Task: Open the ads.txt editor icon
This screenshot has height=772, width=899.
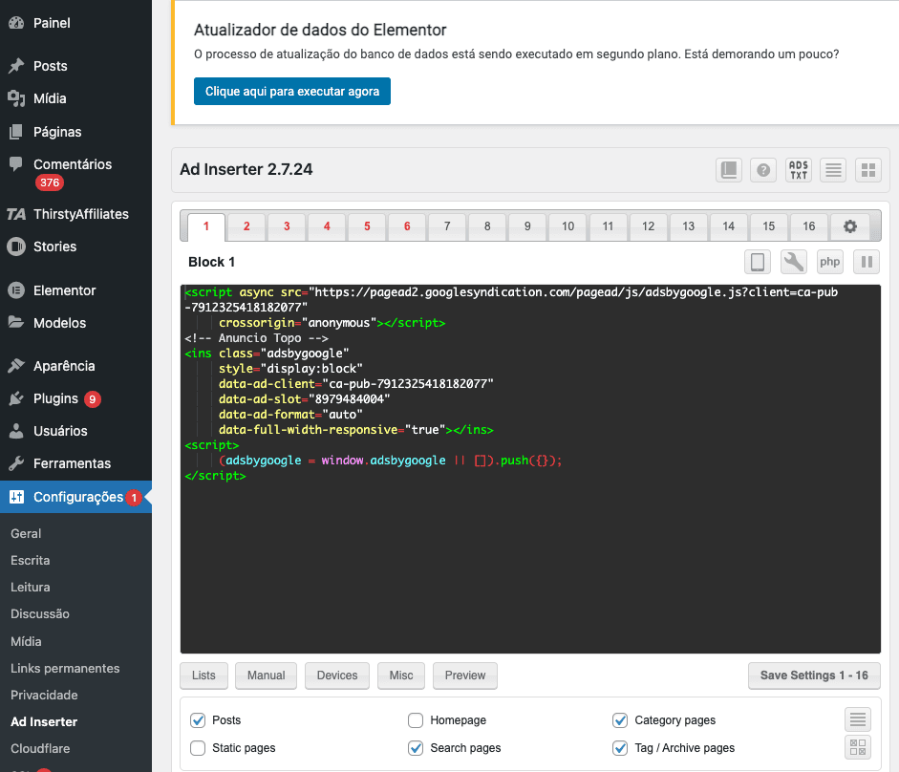Action: click(798, 170)
